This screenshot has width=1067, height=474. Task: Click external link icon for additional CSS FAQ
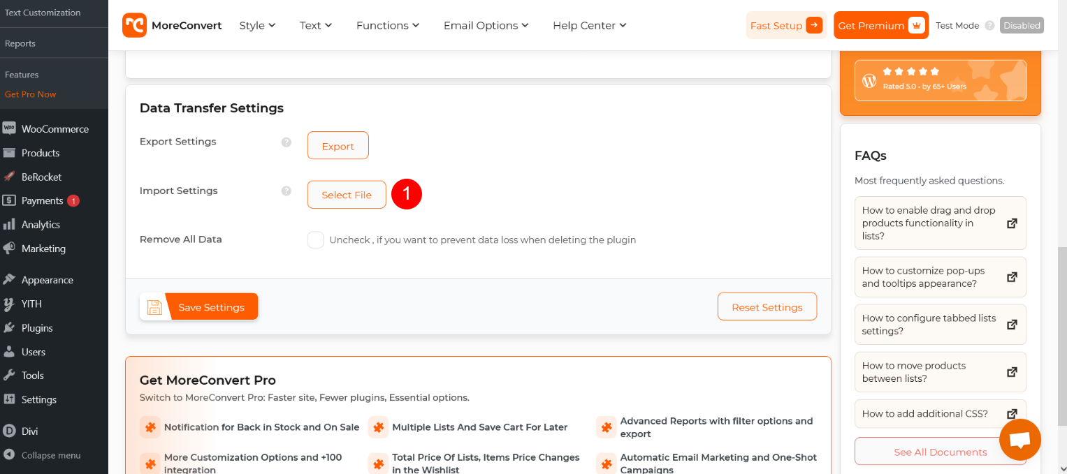click(x=1012, y=414)
